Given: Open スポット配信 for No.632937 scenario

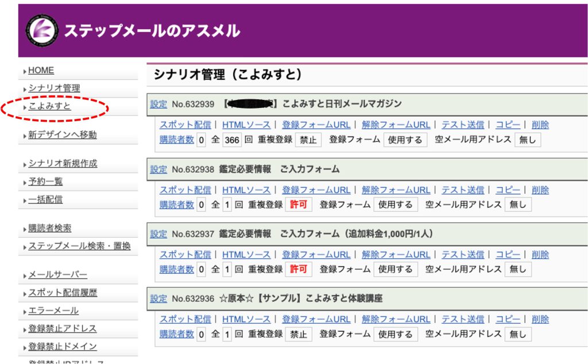Looking at the screenshot, I should 185,254.
